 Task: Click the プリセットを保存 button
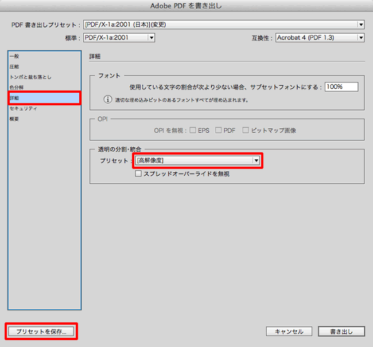pyautogui.click(x=41, y=332)
